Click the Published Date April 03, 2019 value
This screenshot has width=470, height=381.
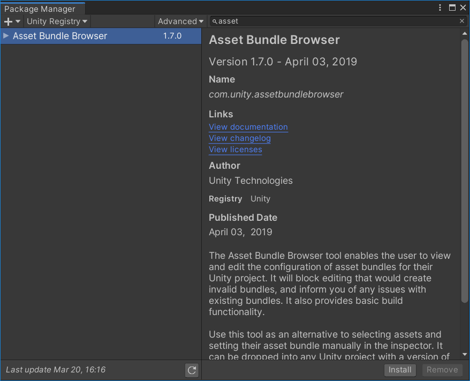[x=240, y=232]
